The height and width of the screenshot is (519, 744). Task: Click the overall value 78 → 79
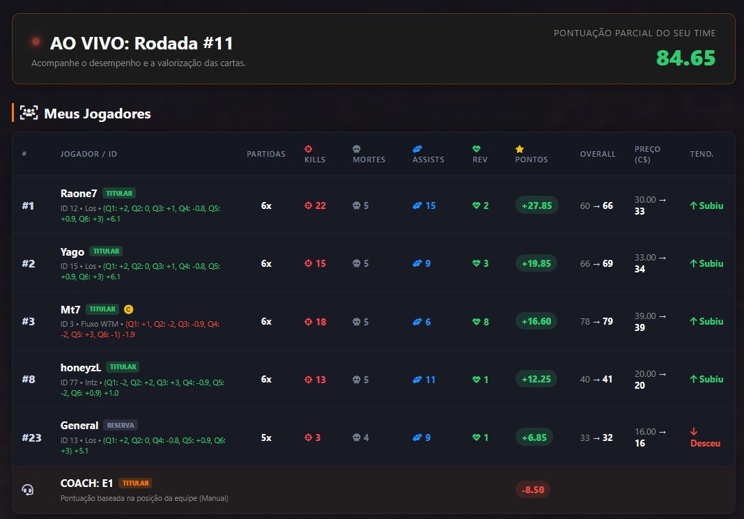coord(596,321)
